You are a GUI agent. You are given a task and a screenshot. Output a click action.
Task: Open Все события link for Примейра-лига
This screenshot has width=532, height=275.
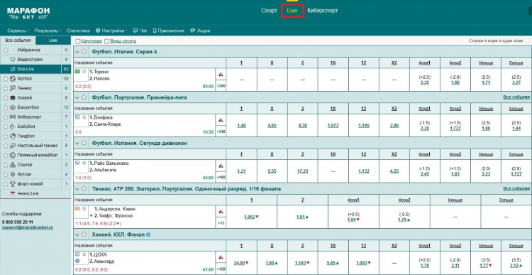[x=516, y=97]
